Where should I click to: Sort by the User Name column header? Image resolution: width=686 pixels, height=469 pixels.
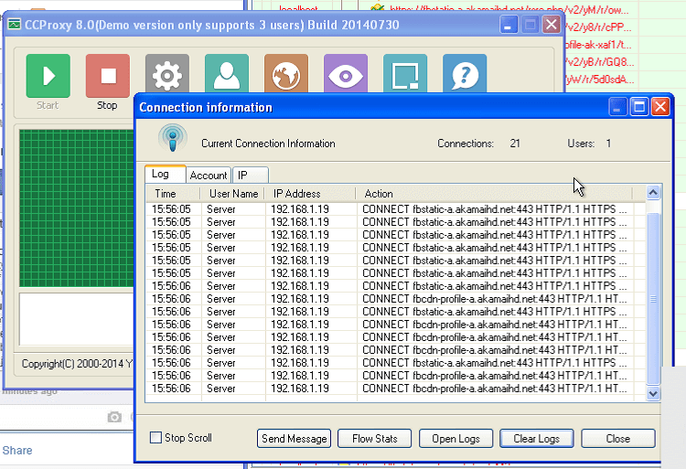pos(232,194)
